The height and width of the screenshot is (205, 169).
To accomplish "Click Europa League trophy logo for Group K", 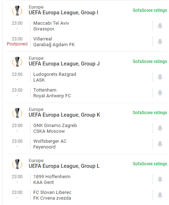I will coord(17,113).
